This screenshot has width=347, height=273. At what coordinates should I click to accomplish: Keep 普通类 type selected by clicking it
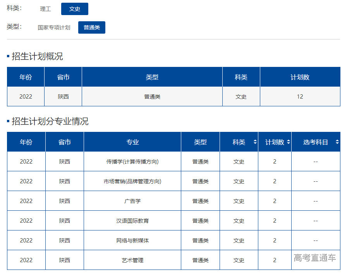click(x=91, y=27)
